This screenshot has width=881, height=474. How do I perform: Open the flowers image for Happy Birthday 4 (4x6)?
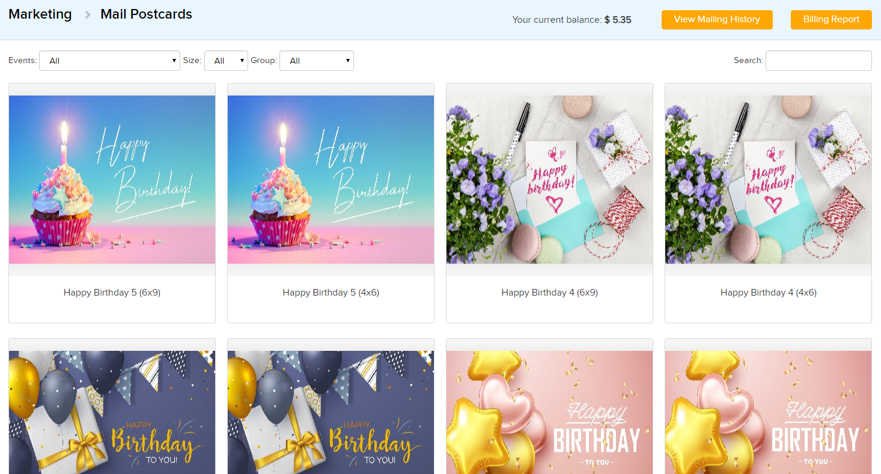coord(768,180)
